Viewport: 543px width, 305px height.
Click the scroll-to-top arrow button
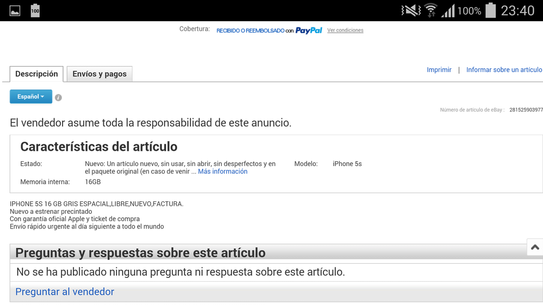pyautogui.click(x=535, y=247)
